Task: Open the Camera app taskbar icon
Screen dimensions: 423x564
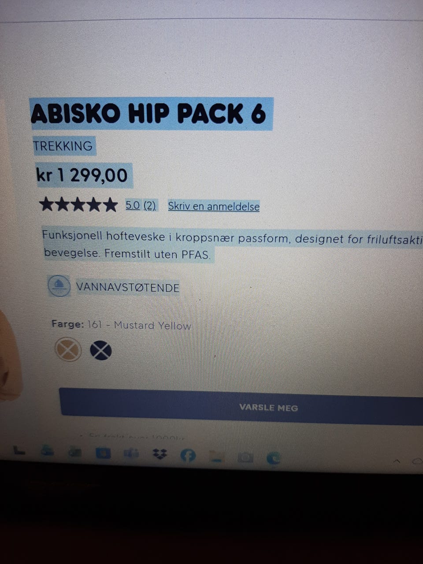Action: pos(245,458)
